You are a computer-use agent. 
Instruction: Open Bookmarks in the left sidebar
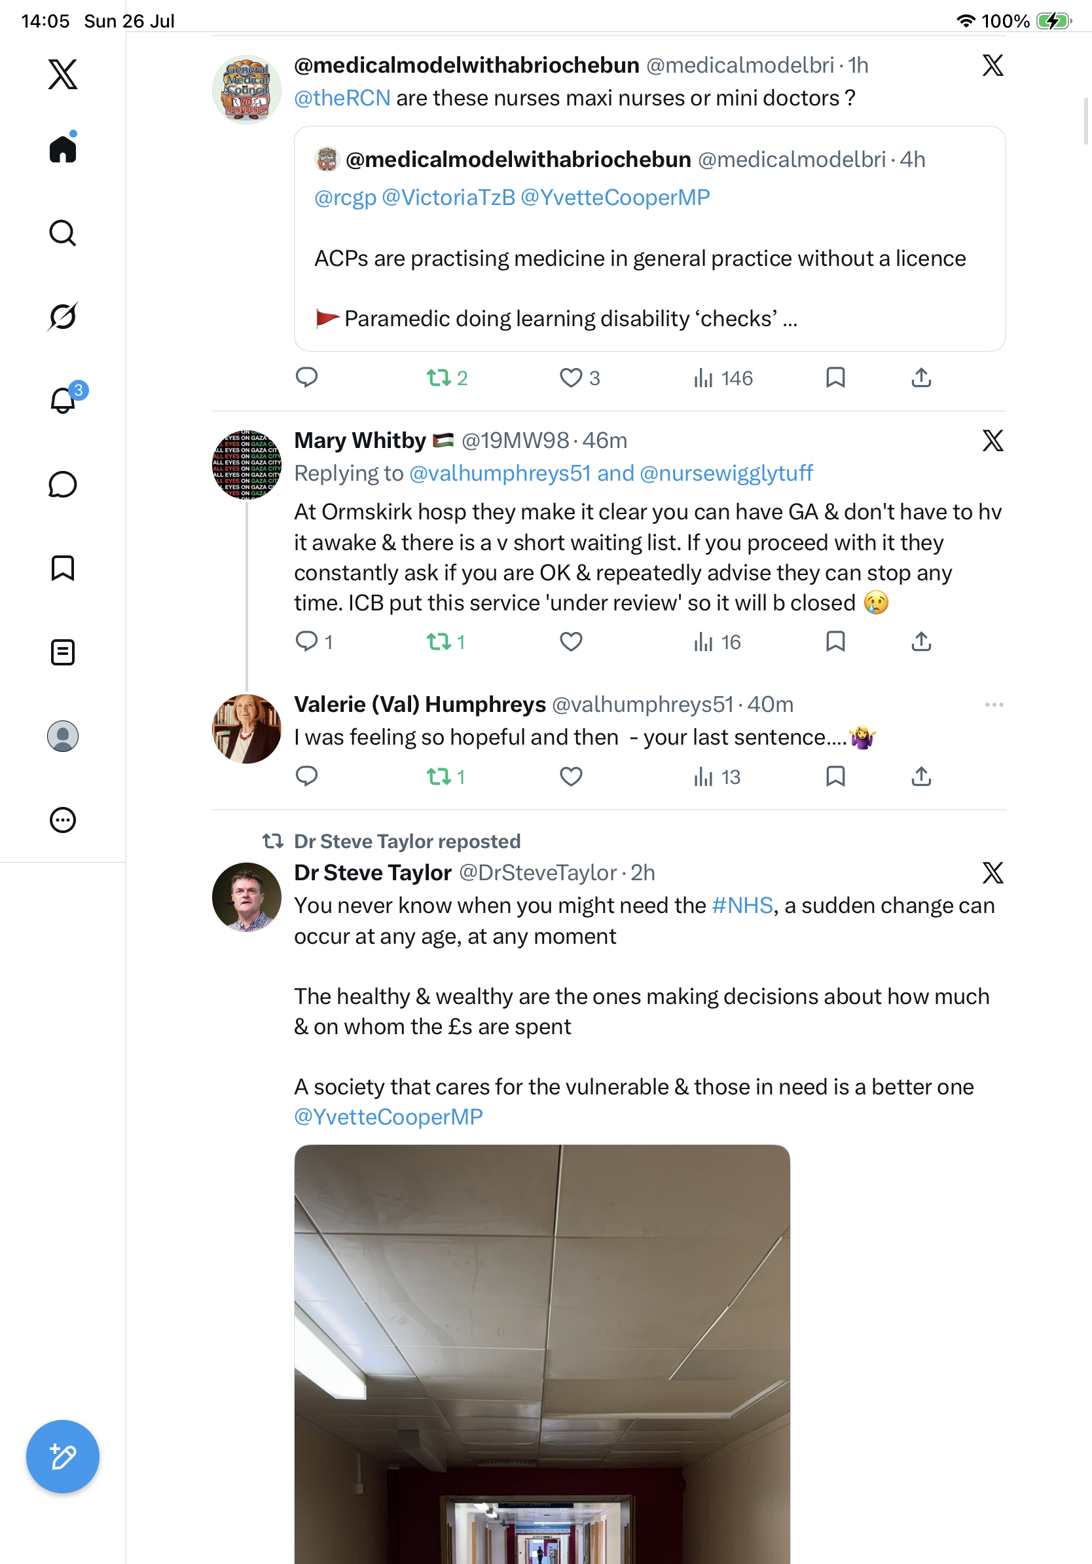point(63,568)
